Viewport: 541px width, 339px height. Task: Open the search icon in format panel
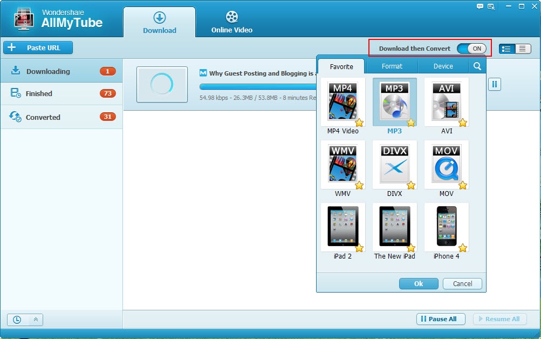pos(477,66)
